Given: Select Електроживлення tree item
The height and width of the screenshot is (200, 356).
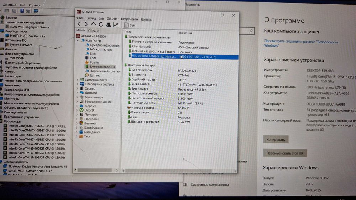Looking at the screenshot, I should click(100, 67).
